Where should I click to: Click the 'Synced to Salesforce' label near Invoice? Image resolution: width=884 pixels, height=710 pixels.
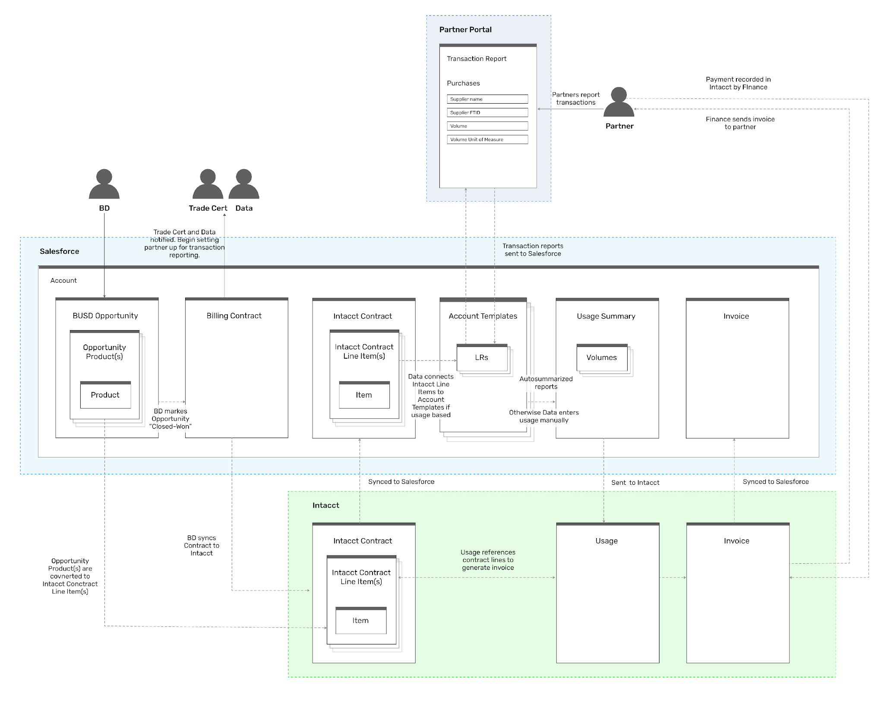coord(776,482)
